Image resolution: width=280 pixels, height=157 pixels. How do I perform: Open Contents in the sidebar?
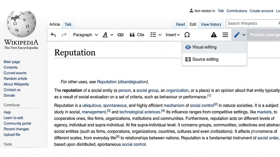(10, 67)
